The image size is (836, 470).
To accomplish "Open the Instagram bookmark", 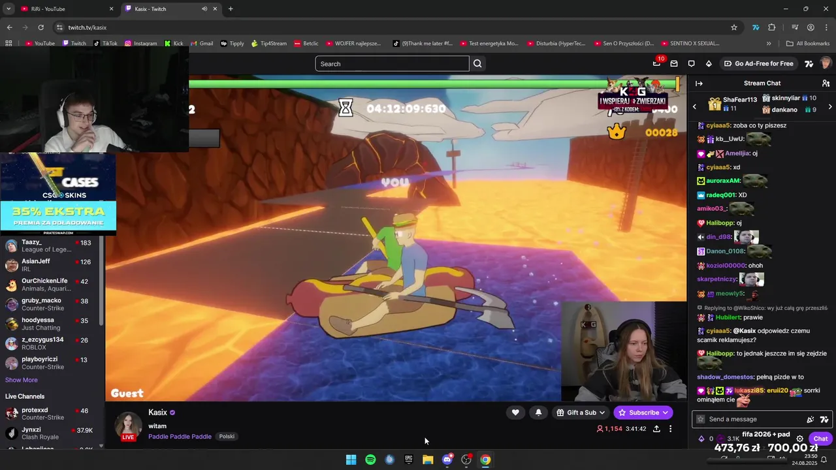I will point(140,44).
